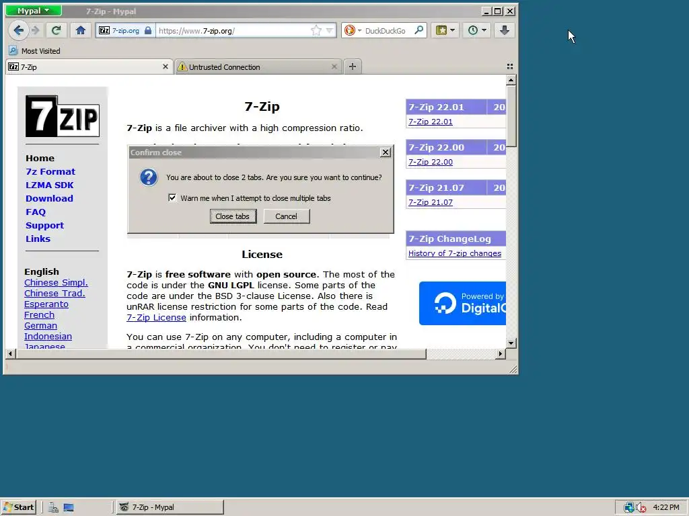Click the vertical scrollbar down arrow
The image size is (689, 516).
pos(511,343)
